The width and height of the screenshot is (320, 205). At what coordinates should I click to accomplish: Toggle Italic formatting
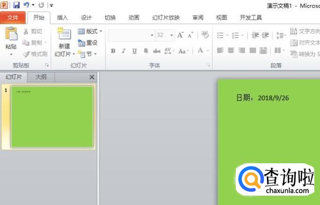tap(124, 51)
